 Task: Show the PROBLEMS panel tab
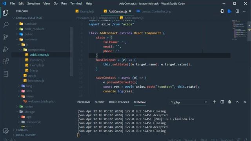coord(84,102)
